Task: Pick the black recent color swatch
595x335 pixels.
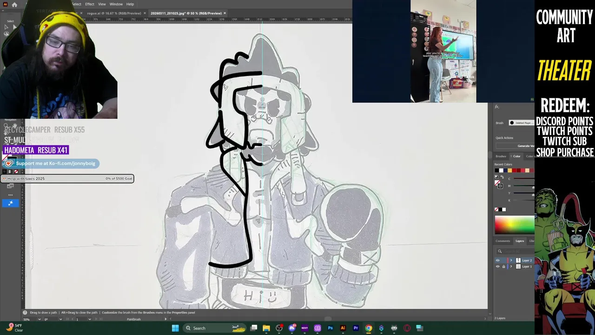Action: pos(497,170)
